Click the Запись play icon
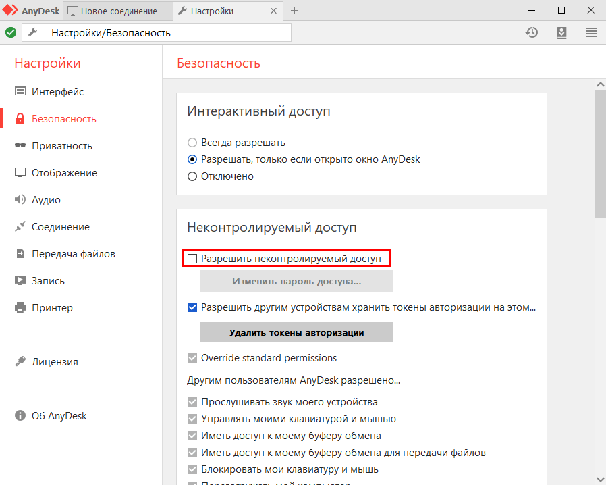Screen dimensions: 606x485 point(20,280)
